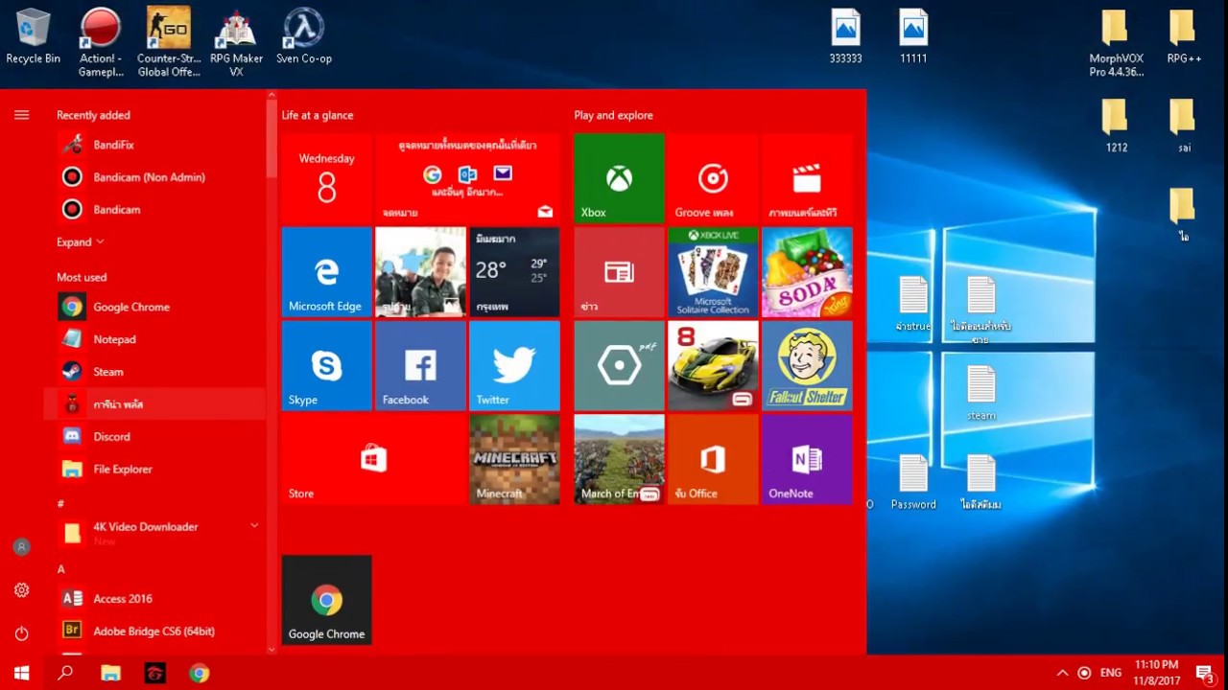The image size is (1228, 690).
Task: Open the Movies & TV clapperboard tile
Action: point(807,178)
